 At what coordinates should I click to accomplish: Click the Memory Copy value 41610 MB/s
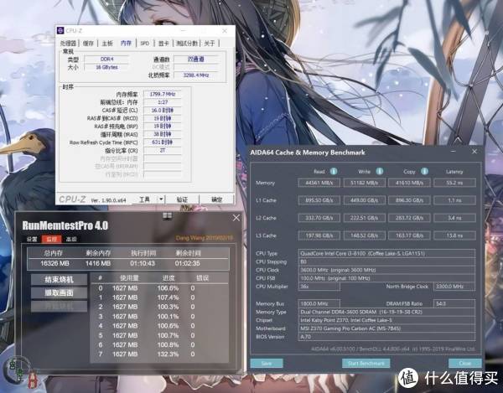pos(409,183)
